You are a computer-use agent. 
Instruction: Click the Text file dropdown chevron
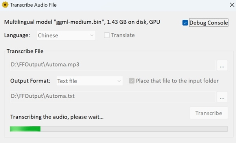pos(119,81)
